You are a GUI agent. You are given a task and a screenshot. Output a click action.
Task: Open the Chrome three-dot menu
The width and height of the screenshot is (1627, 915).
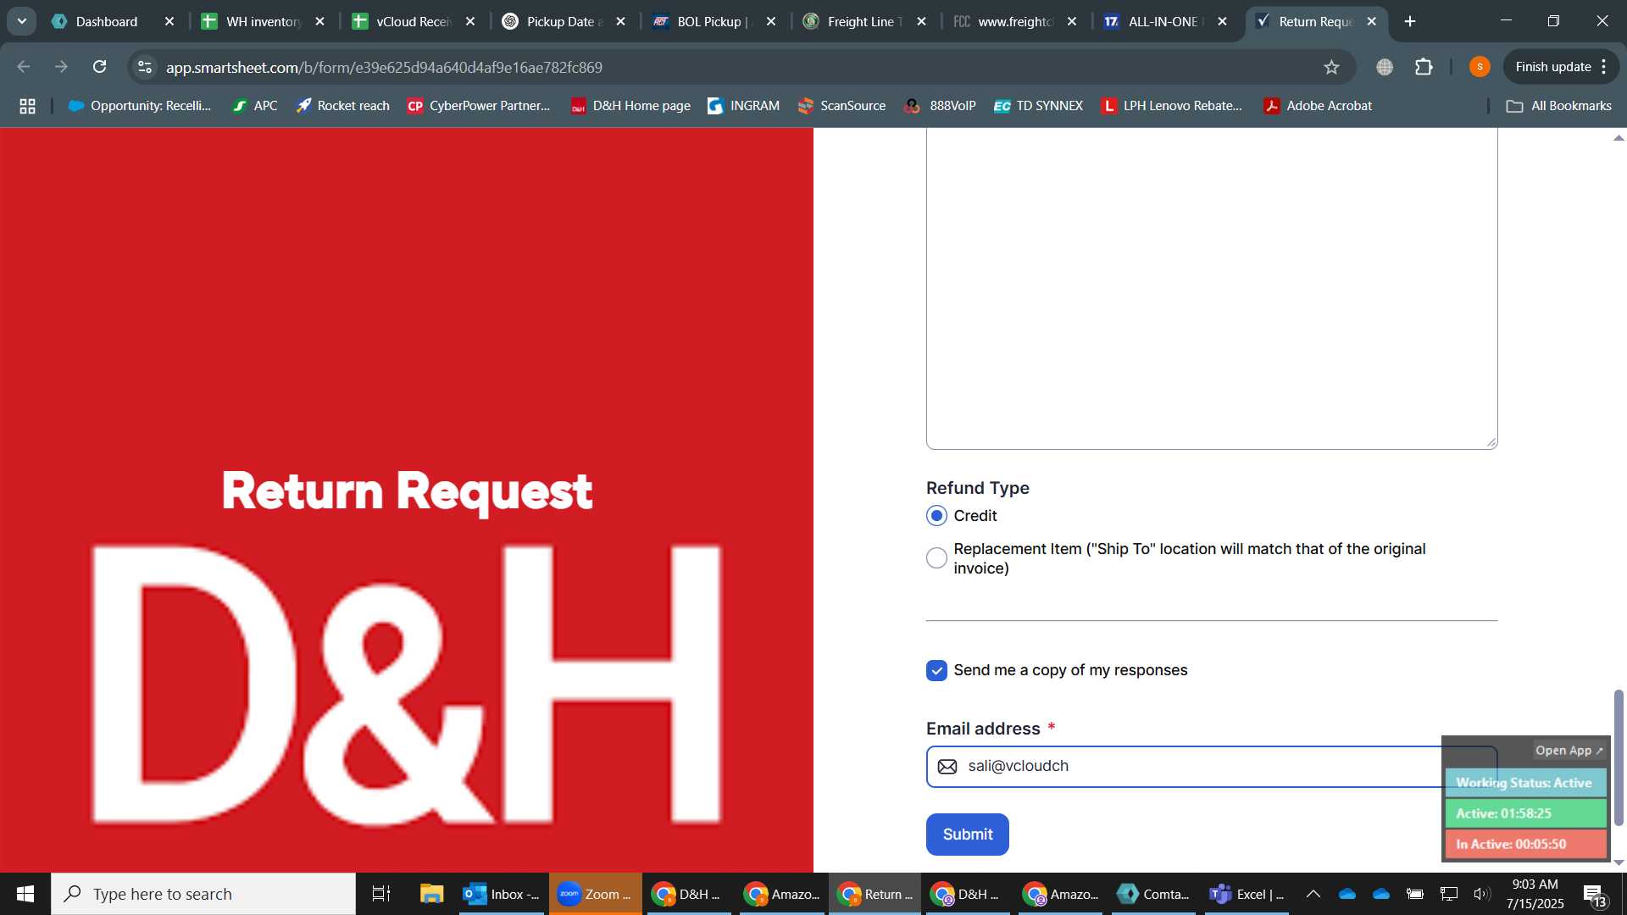tap(1604, 67)
